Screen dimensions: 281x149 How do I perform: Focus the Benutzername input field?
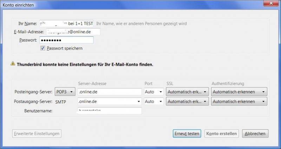click(109, 111)
